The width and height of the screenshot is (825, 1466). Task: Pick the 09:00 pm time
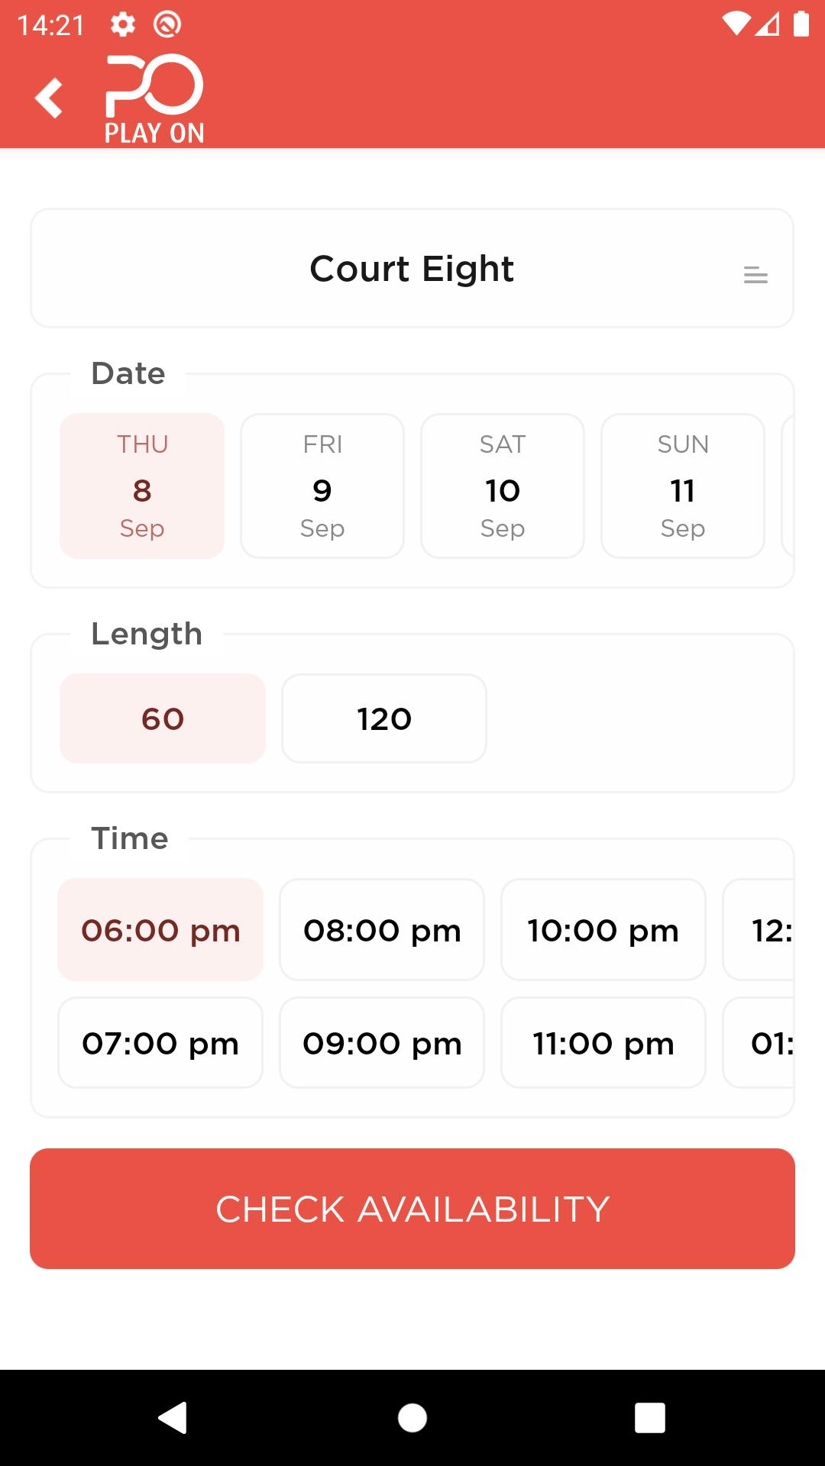pyautogui.click(x=382, y=1043)
